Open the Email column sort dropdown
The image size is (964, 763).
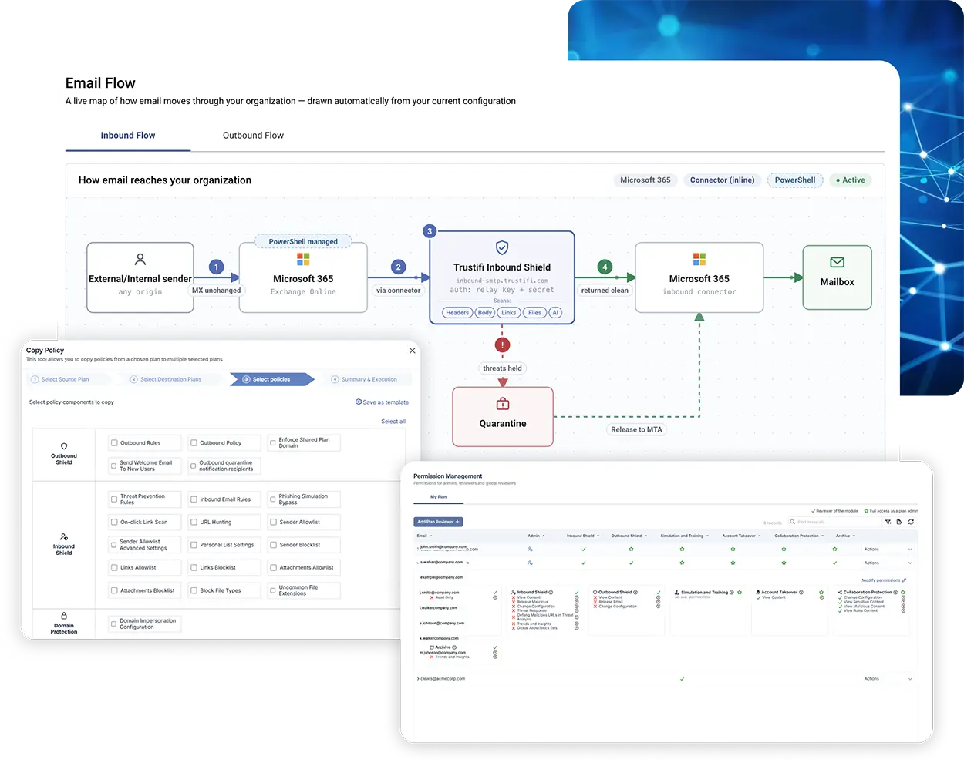click(430, 536)
